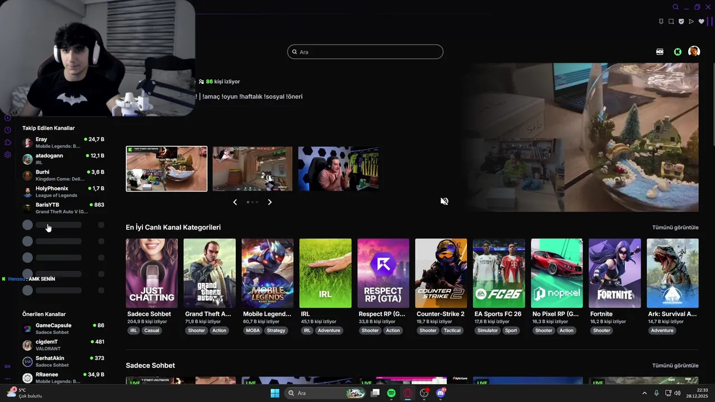The width and height of the screenshot is (715, 402).
Task: Unmute the featured stream volume icon
Action: tap(444, 202)
